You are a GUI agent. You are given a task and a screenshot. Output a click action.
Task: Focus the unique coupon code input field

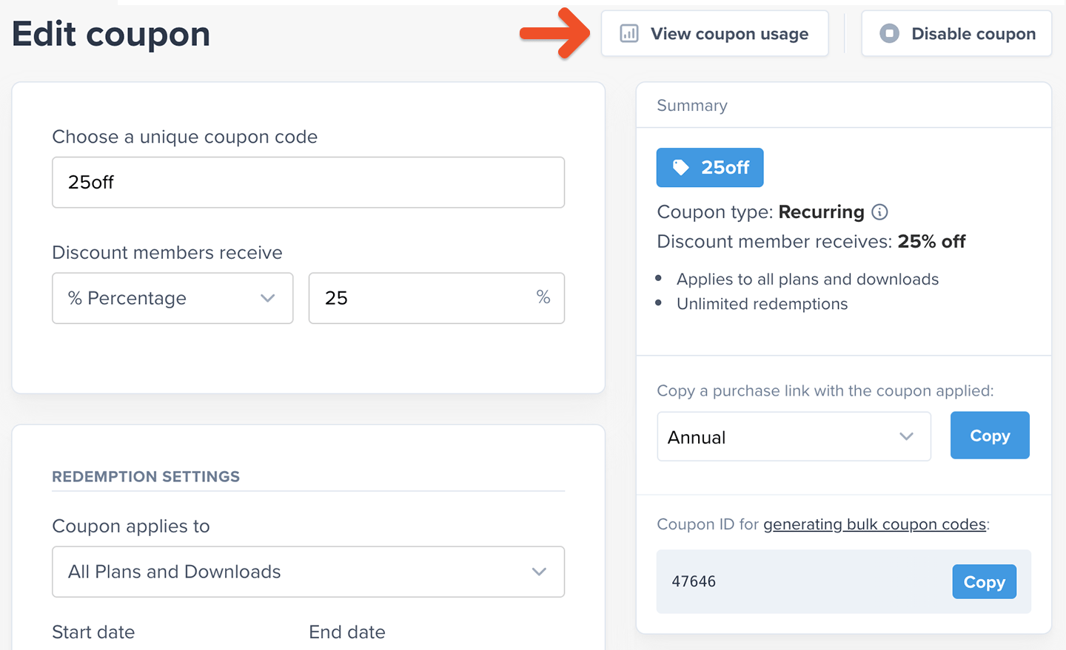[x=308, y=183]
